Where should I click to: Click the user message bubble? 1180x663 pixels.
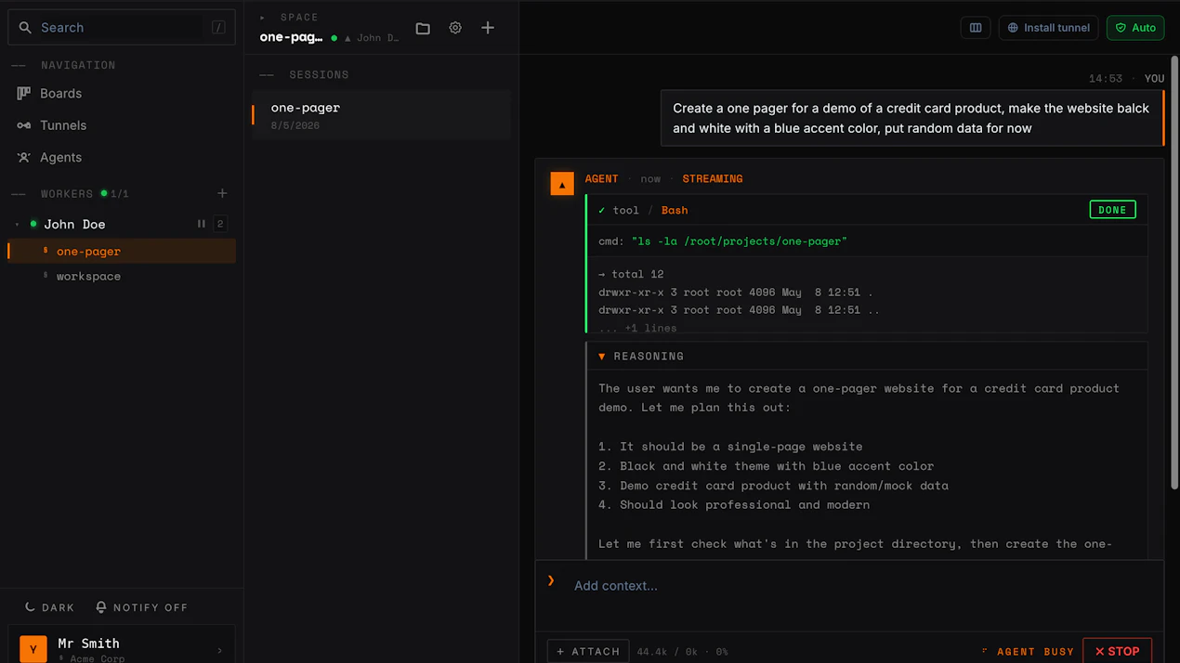pyautogui.click(x=912, y=118)
